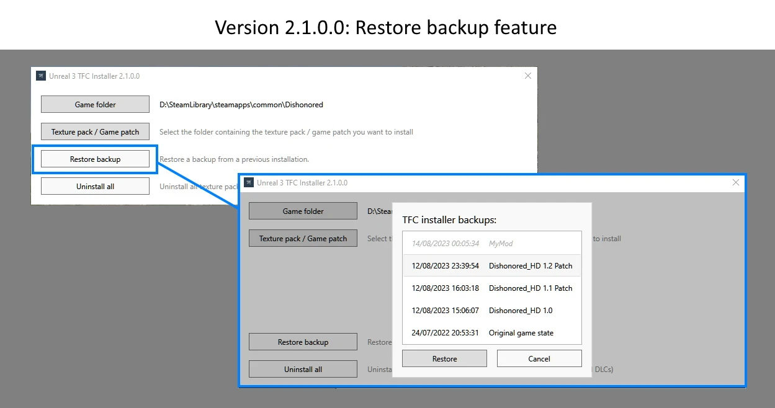Close the rear Unreal 3 TFC Installer window
The width and height of the screenshot is (775, 408).
click(528, 76)
